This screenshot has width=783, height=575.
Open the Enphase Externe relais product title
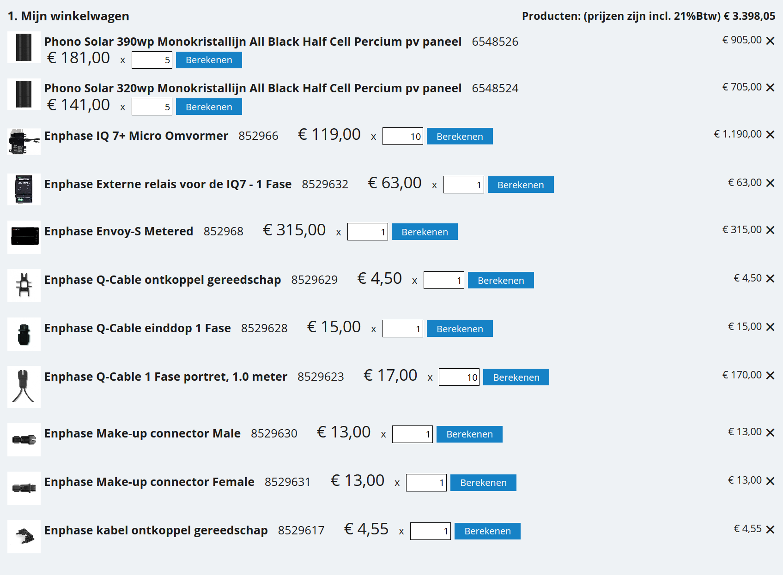(x=168, y=185)
